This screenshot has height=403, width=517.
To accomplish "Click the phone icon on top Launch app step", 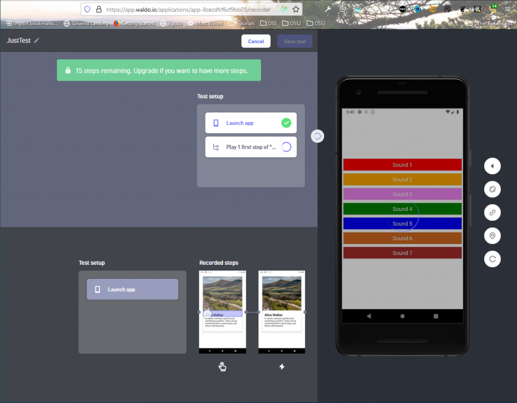I will (x=216, y=123).
